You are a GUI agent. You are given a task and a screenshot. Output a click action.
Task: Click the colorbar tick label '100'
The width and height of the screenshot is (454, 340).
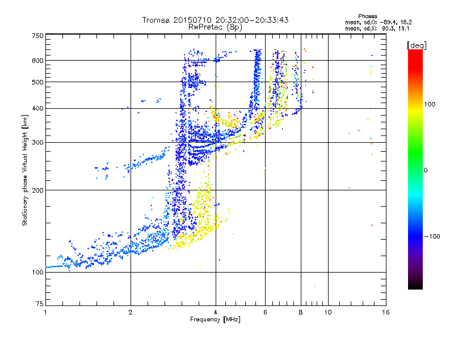(430, 104)
